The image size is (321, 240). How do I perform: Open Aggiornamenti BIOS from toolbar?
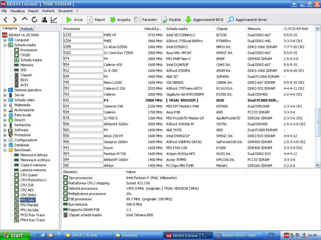point(204,20)
